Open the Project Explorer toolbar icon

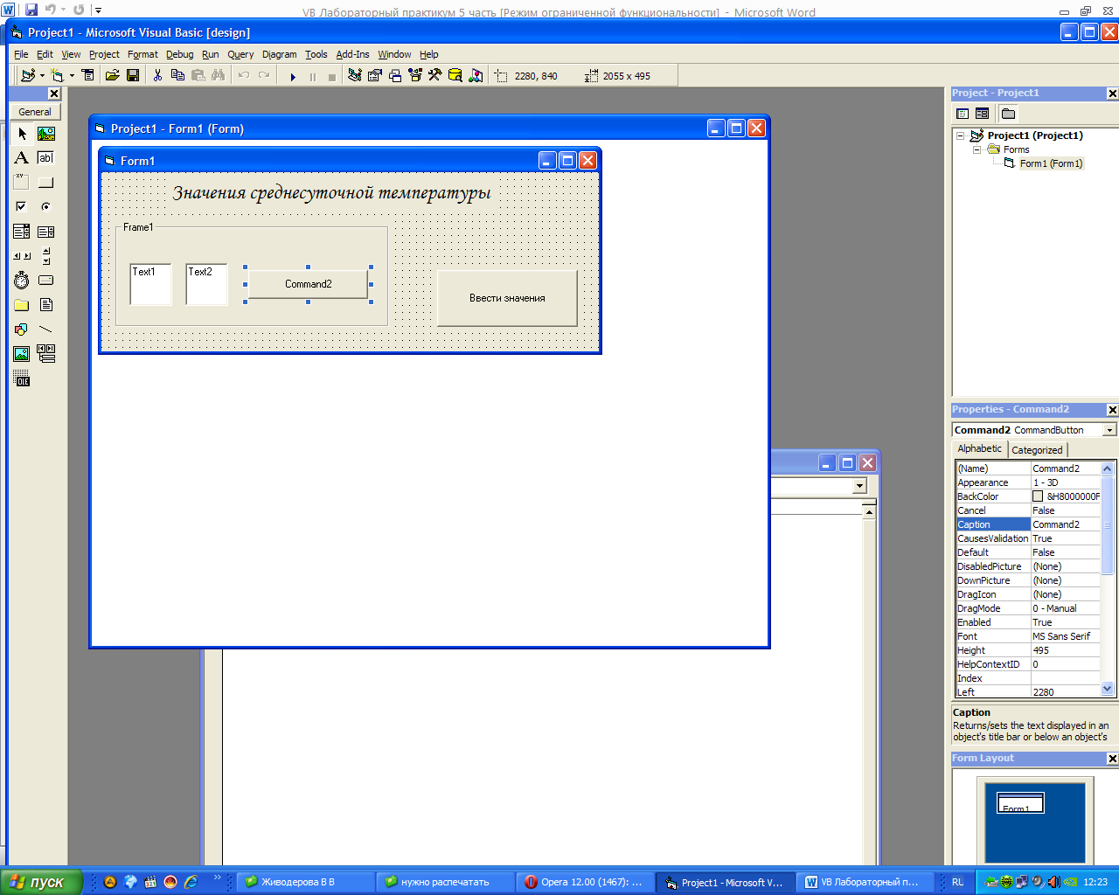coord(355,76)
